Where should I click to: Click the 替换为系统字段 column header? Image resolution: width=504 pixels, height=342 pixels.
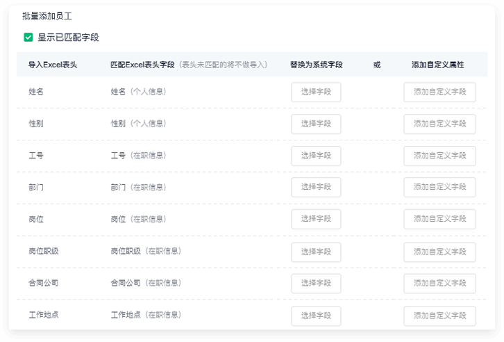(316, 65)
